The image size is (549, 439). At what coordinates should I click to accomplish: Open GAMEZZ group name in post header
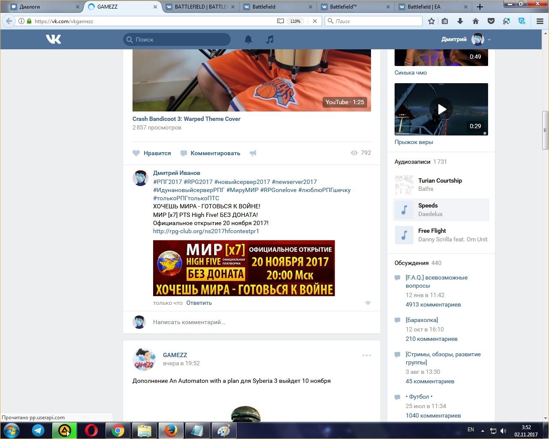coord(175,355)
